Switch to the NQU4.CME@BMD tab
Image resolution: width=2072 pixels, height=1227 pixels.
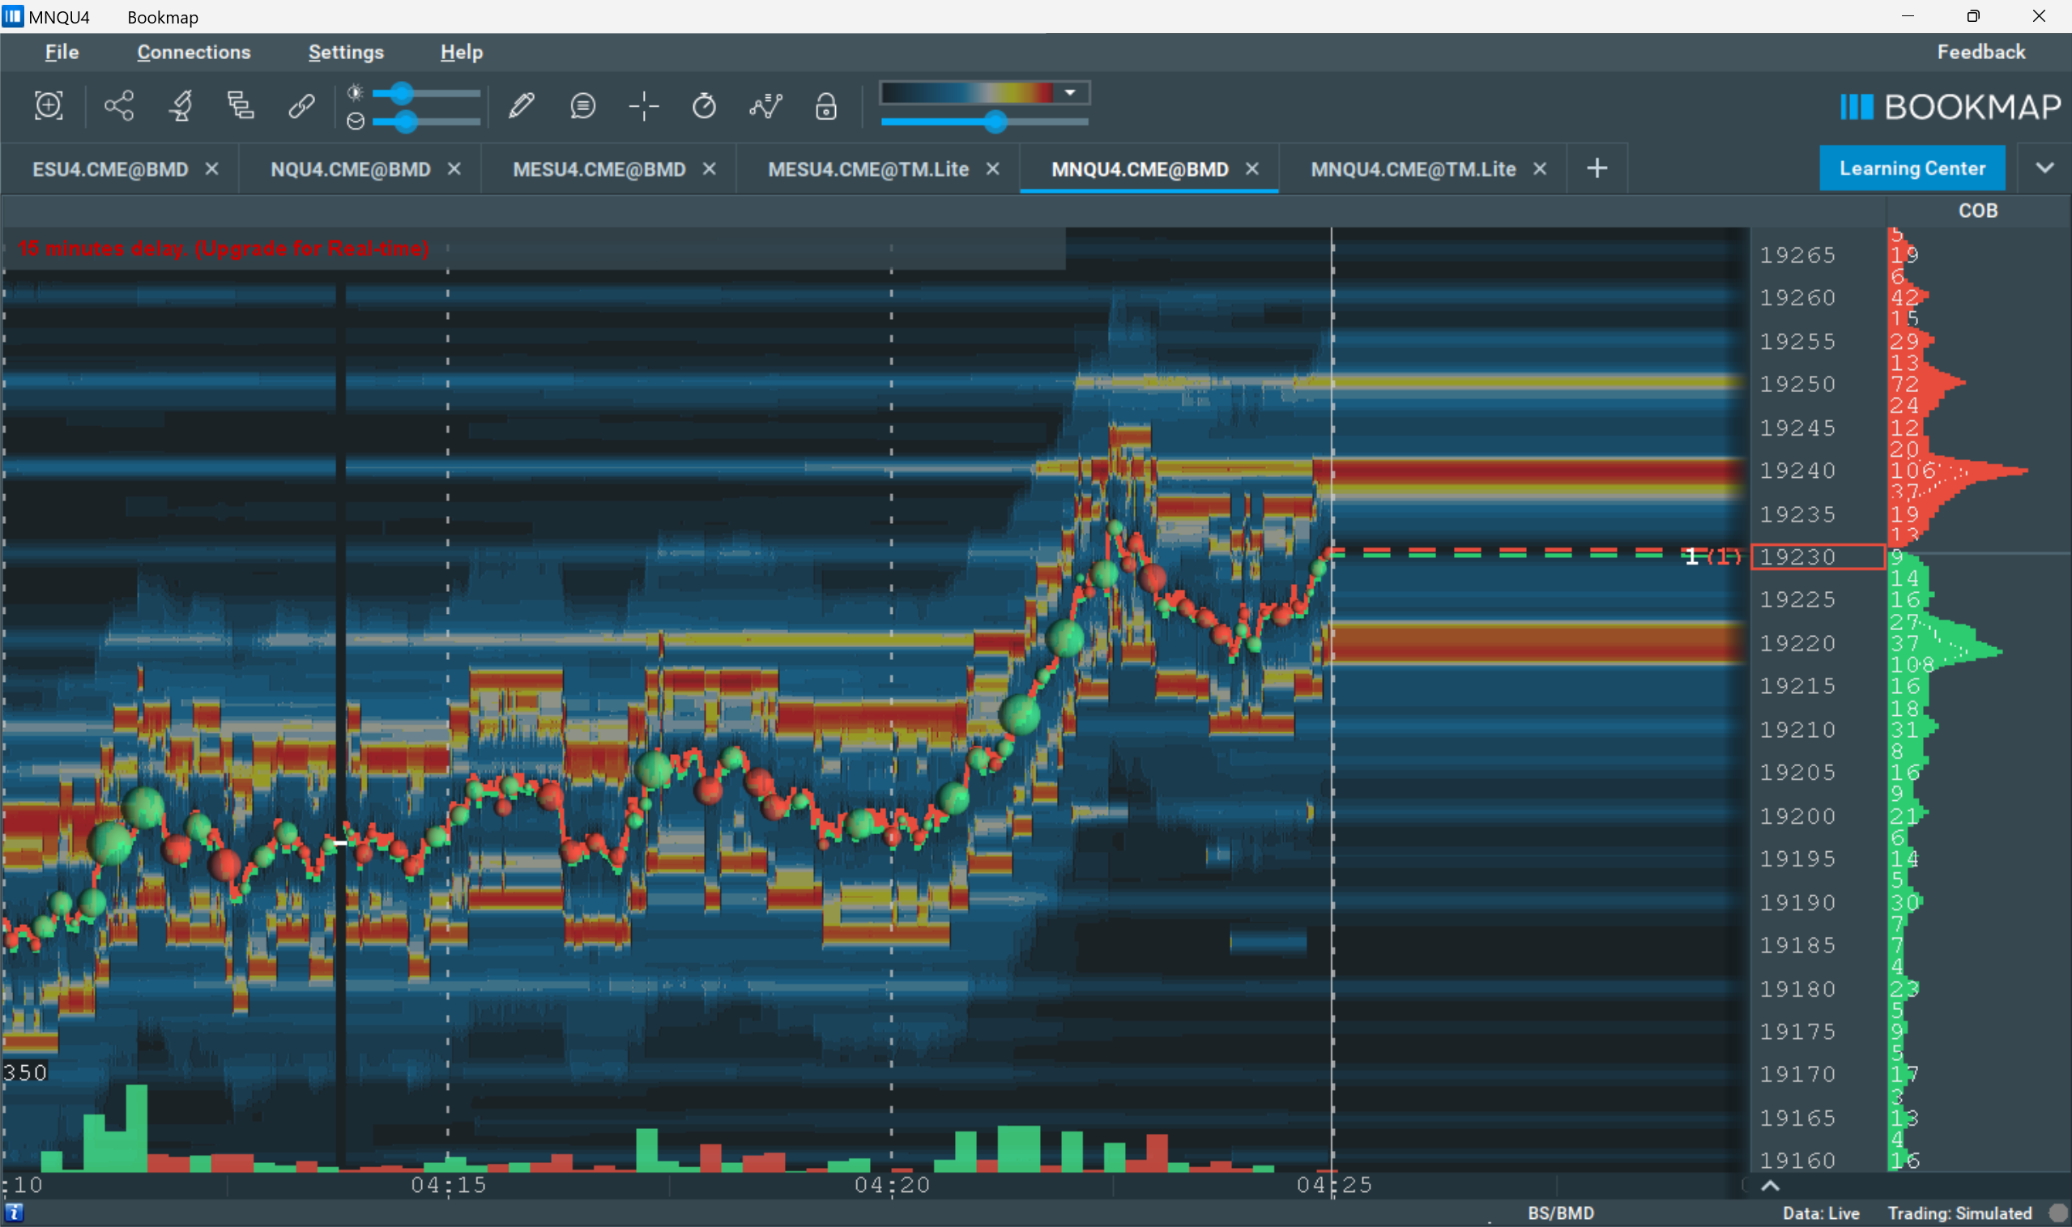(351, 168)
